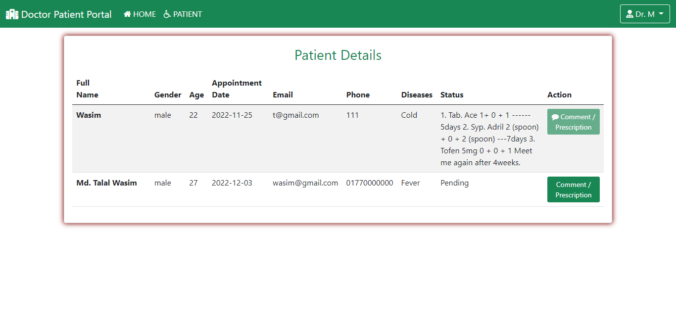Click the Appointment Date column header
The width and height of the screenshot is (676, 325).
(237, 89)
